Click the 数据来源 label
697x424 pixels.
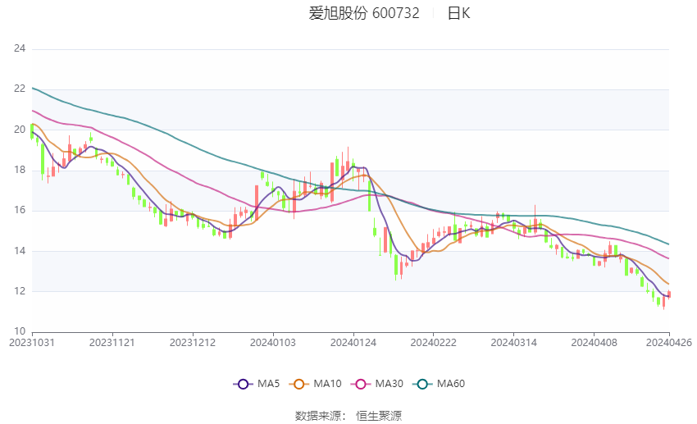[x=318, y=416]
